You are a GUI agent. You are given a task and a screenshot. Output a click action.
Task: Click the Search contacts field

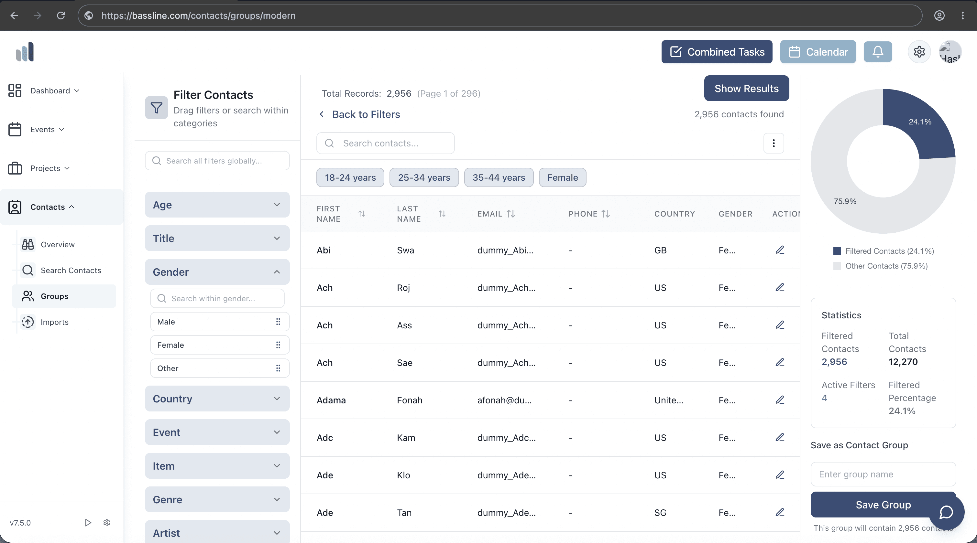[x=385, y=143]
